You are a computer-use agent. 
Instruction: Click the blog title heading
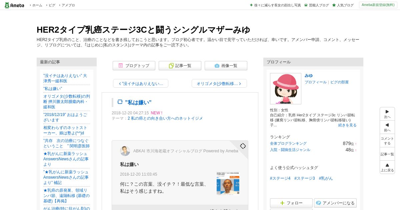[143, 30]
